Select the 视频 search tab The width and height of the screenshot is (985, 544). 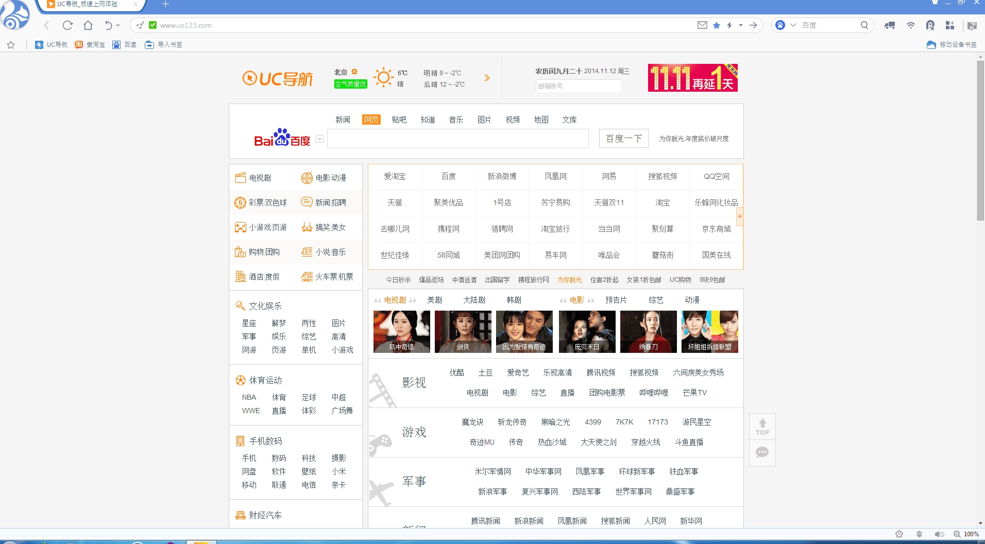tap(513, 120)
